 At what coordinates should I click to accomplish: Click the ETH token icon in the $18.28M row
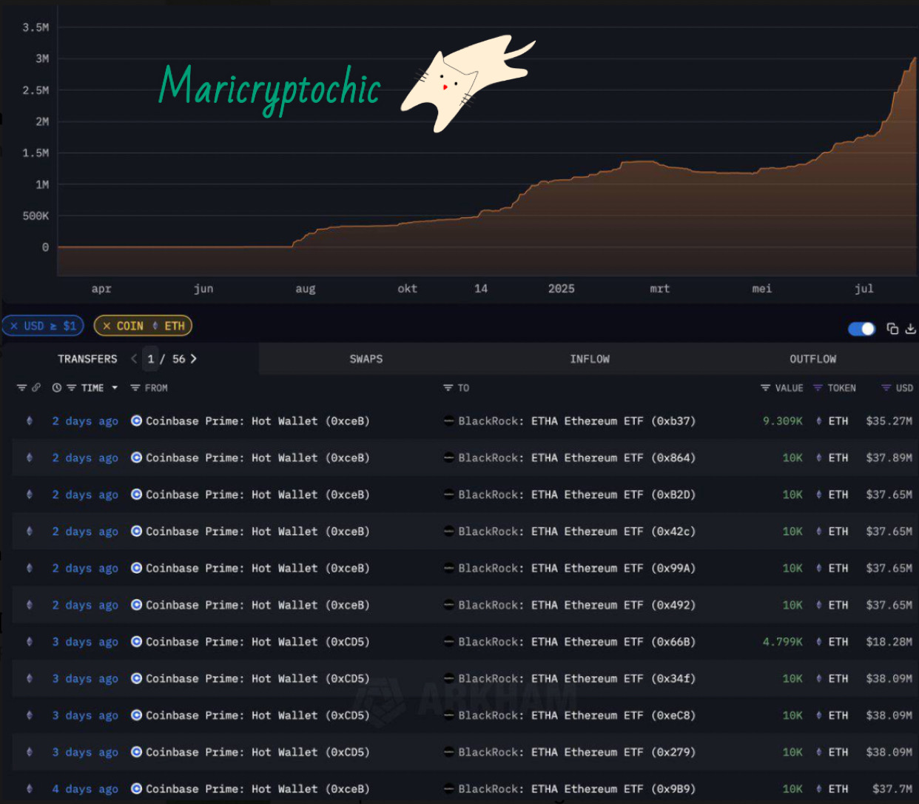(x=819, y=642)
